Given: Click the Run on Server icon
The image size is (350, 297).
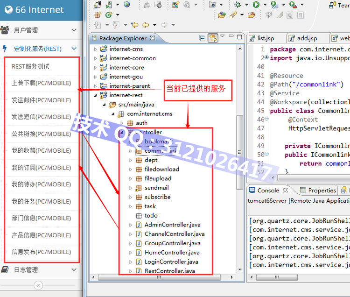Looking at the screenshot, I should pos(109,5).
